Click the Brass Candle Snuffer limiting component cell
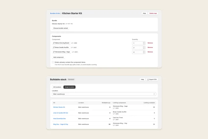 [x=120, y=113]
